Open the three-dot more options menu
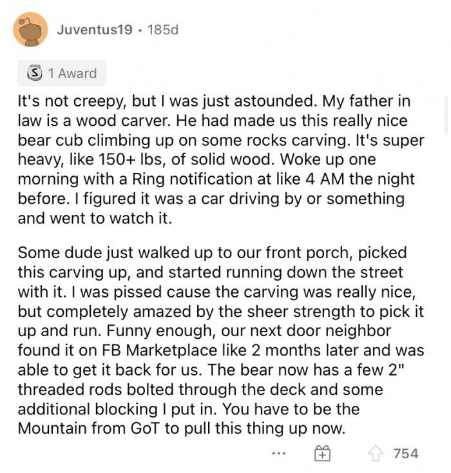The width and height of the screenshot is (451, 473). click(278, 453)
